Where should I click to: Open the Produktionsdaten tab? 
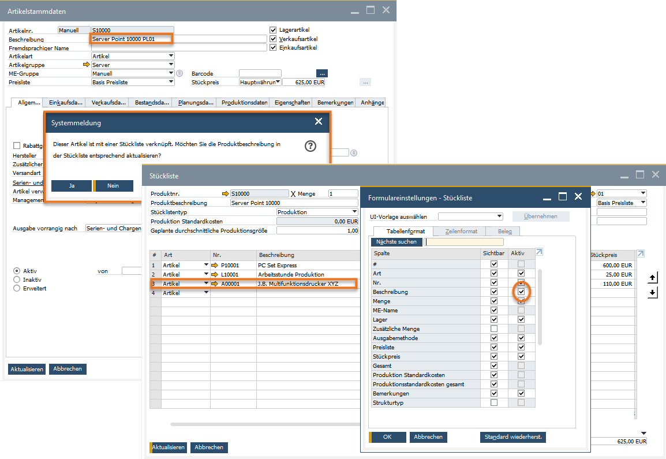243,102
